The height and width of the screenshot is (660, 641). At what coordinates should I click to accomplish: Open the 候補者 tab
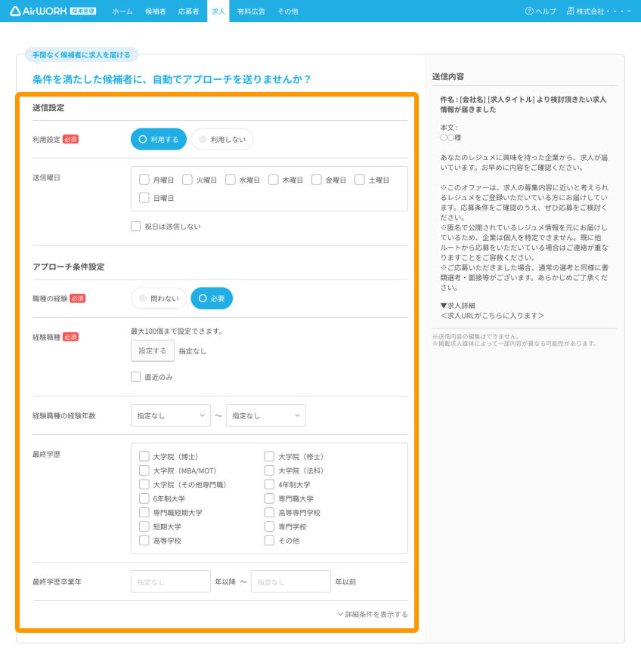(x=156, y=11)
